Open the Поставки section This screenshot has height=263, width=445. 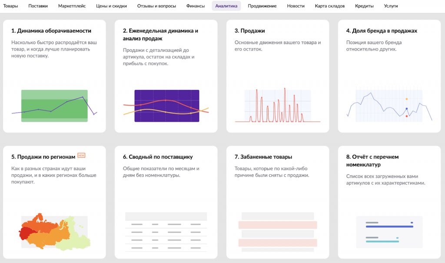tap(38, 6)
